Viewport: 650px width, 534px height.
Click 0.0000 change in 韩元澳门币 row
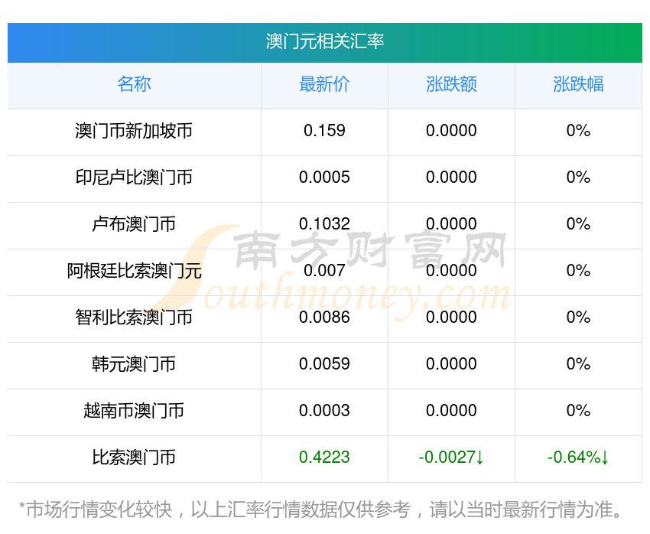point(451,364)
